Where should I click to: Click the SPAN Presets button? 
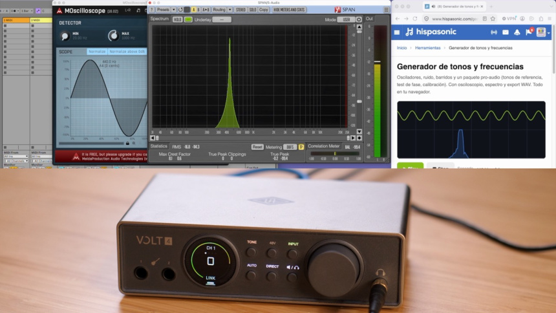(x=163, y=10)
